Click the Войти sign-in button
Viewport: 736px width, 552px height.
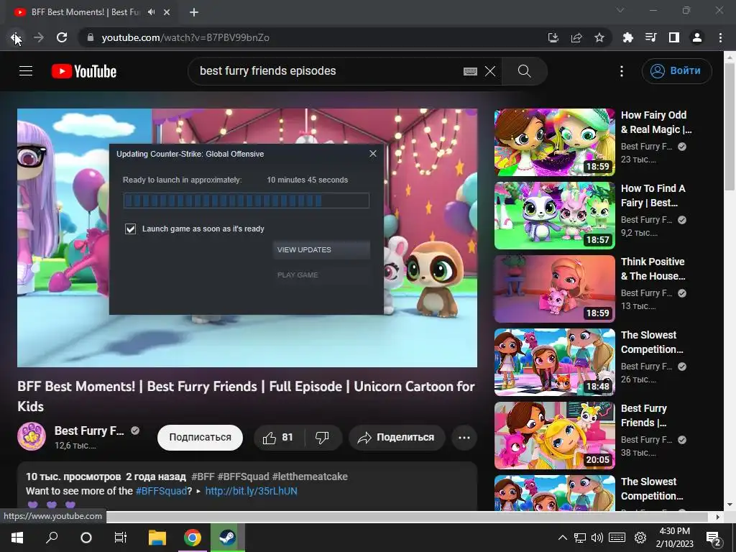[676, 71]
